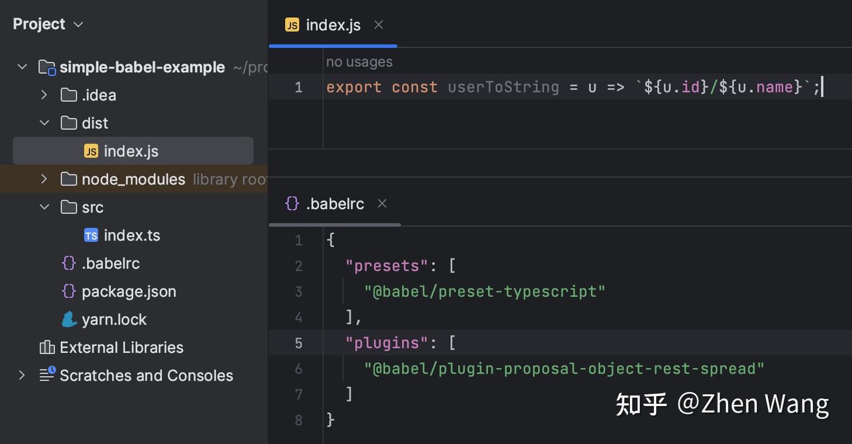Click the Scratches and Consoles icon

pos(47,375)
